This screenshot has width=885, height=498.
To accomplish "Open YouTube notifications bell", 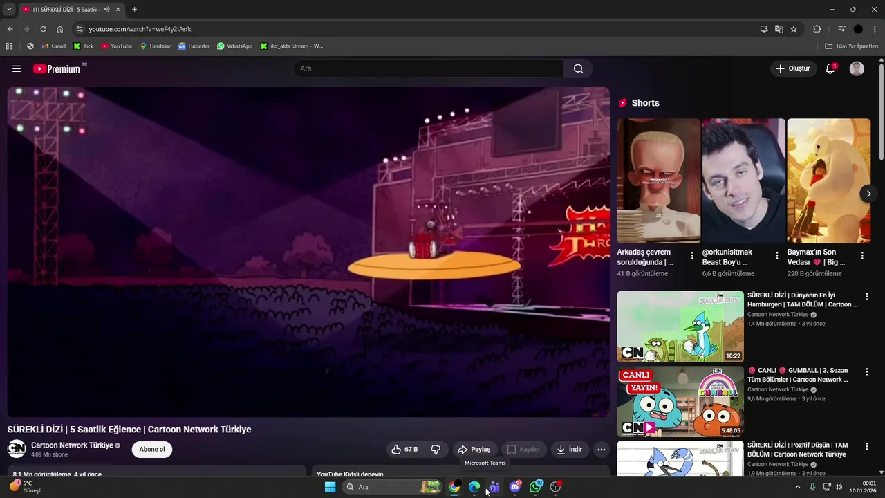I will click(x=830, y=68).
